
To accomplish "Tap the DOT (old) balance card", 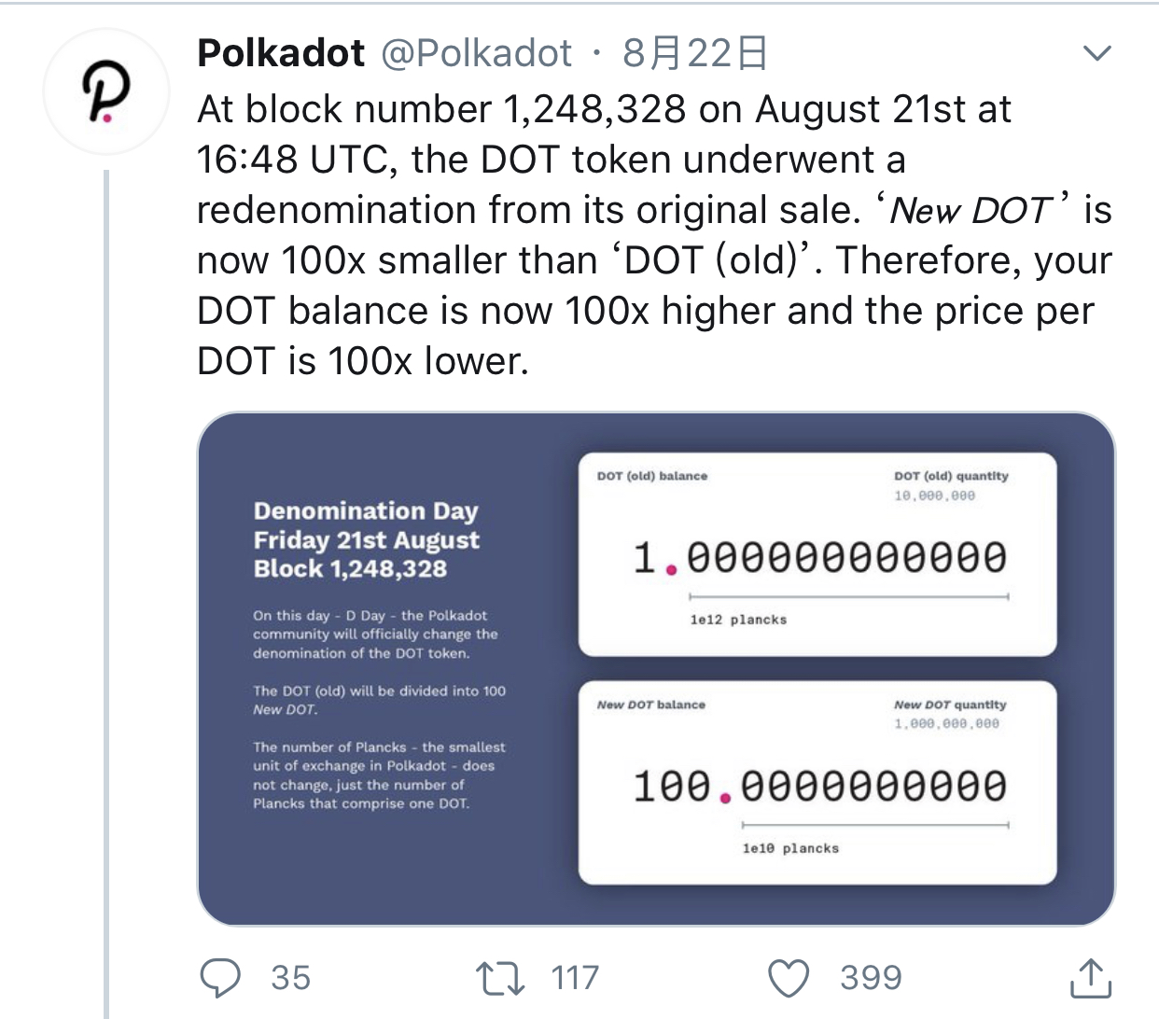I will point(817,554).
